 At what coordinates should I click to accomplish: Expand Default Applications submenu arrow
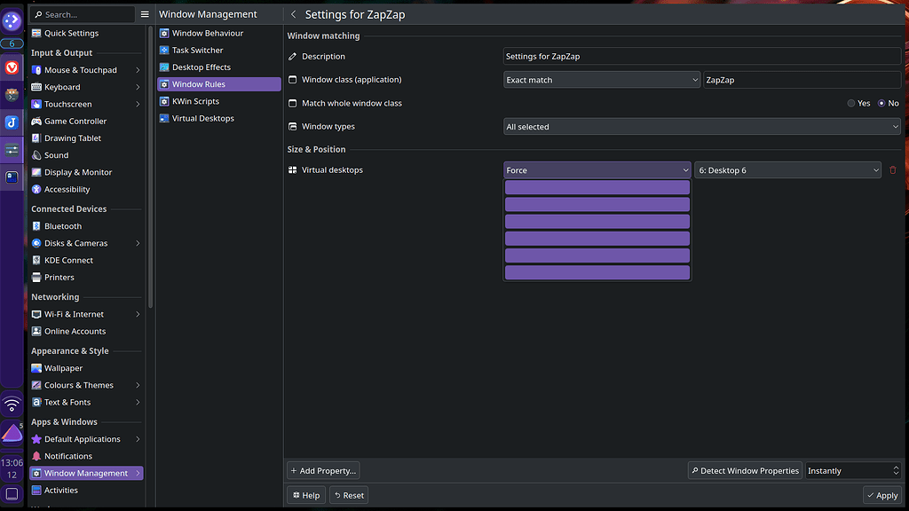(138, 439)
